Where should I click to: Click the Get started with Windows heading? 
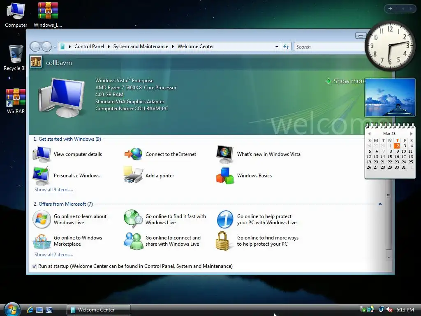click(x=67, y=139)
